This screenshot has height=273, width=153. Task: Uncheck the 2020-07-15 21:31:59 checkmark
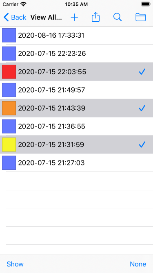point(142,144)
